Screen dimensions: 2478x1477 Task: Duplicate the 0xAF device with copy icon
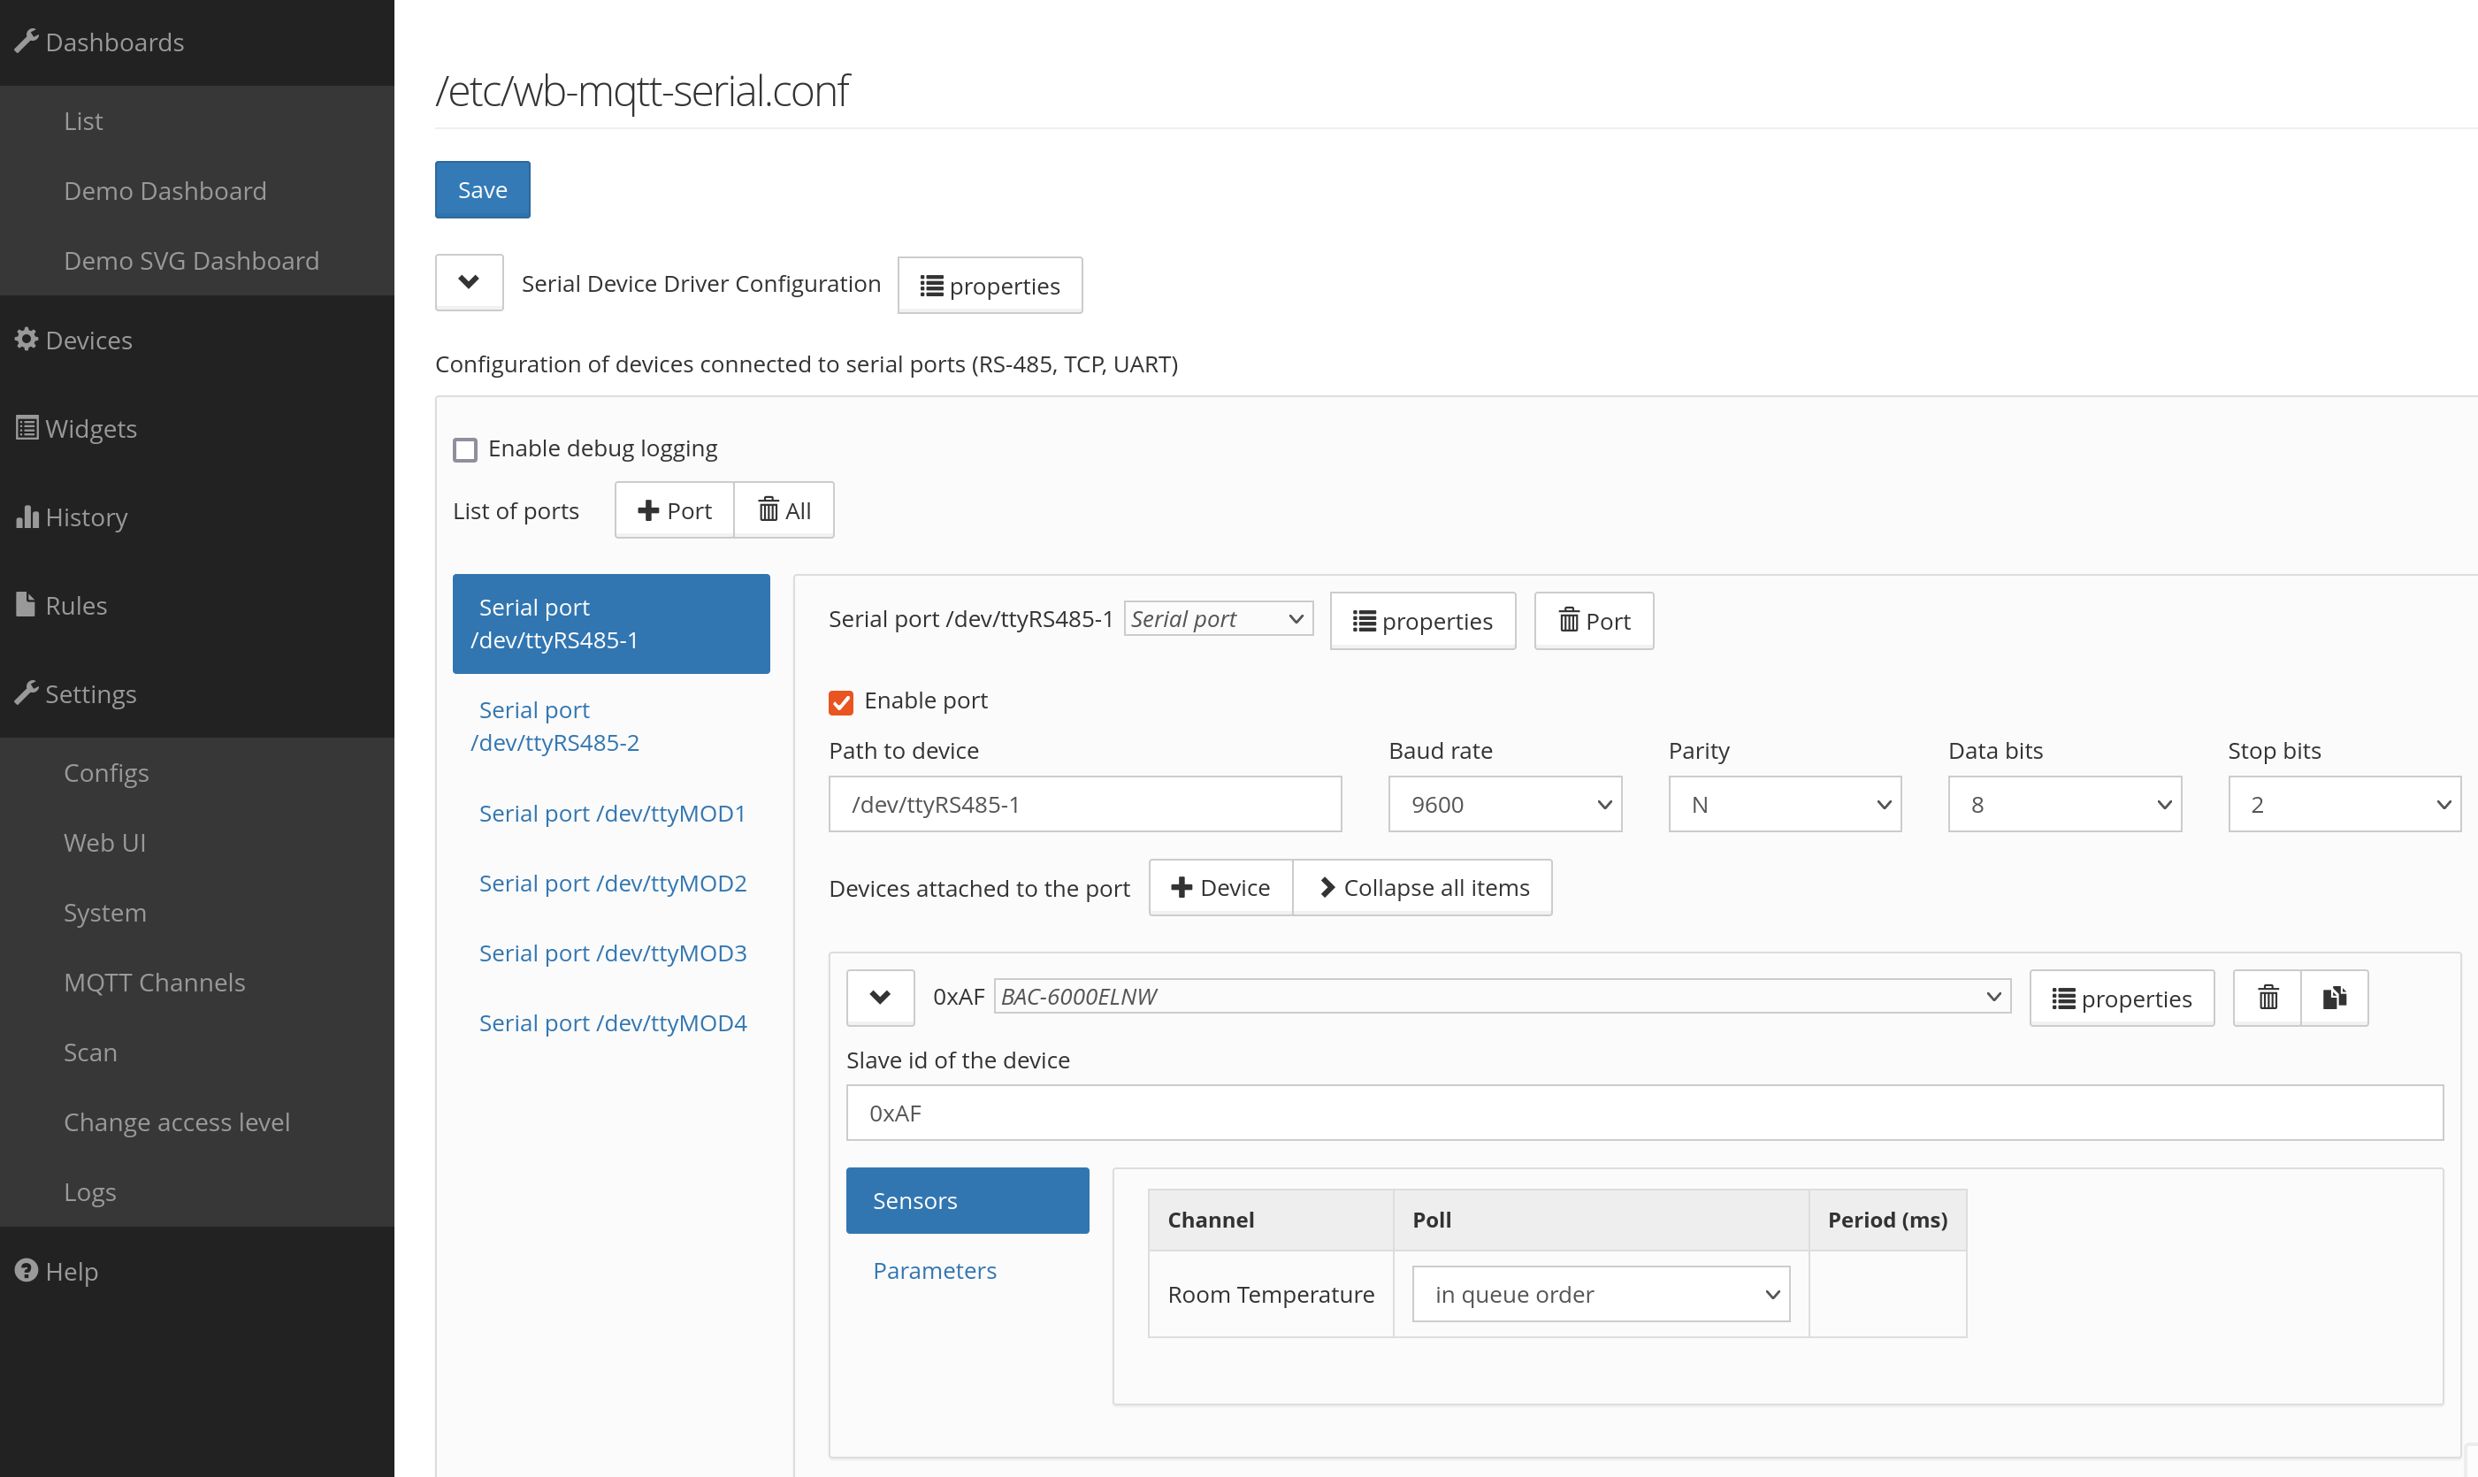(2335, 999)
